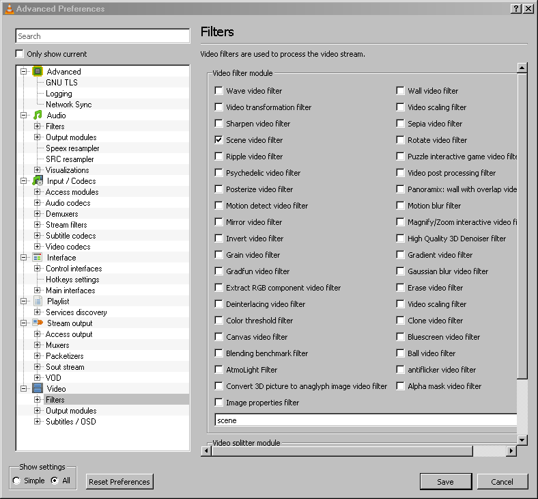Click the Input / Codecs icon
The height and width of the screenshot is (499, 538).
(38, 180)
